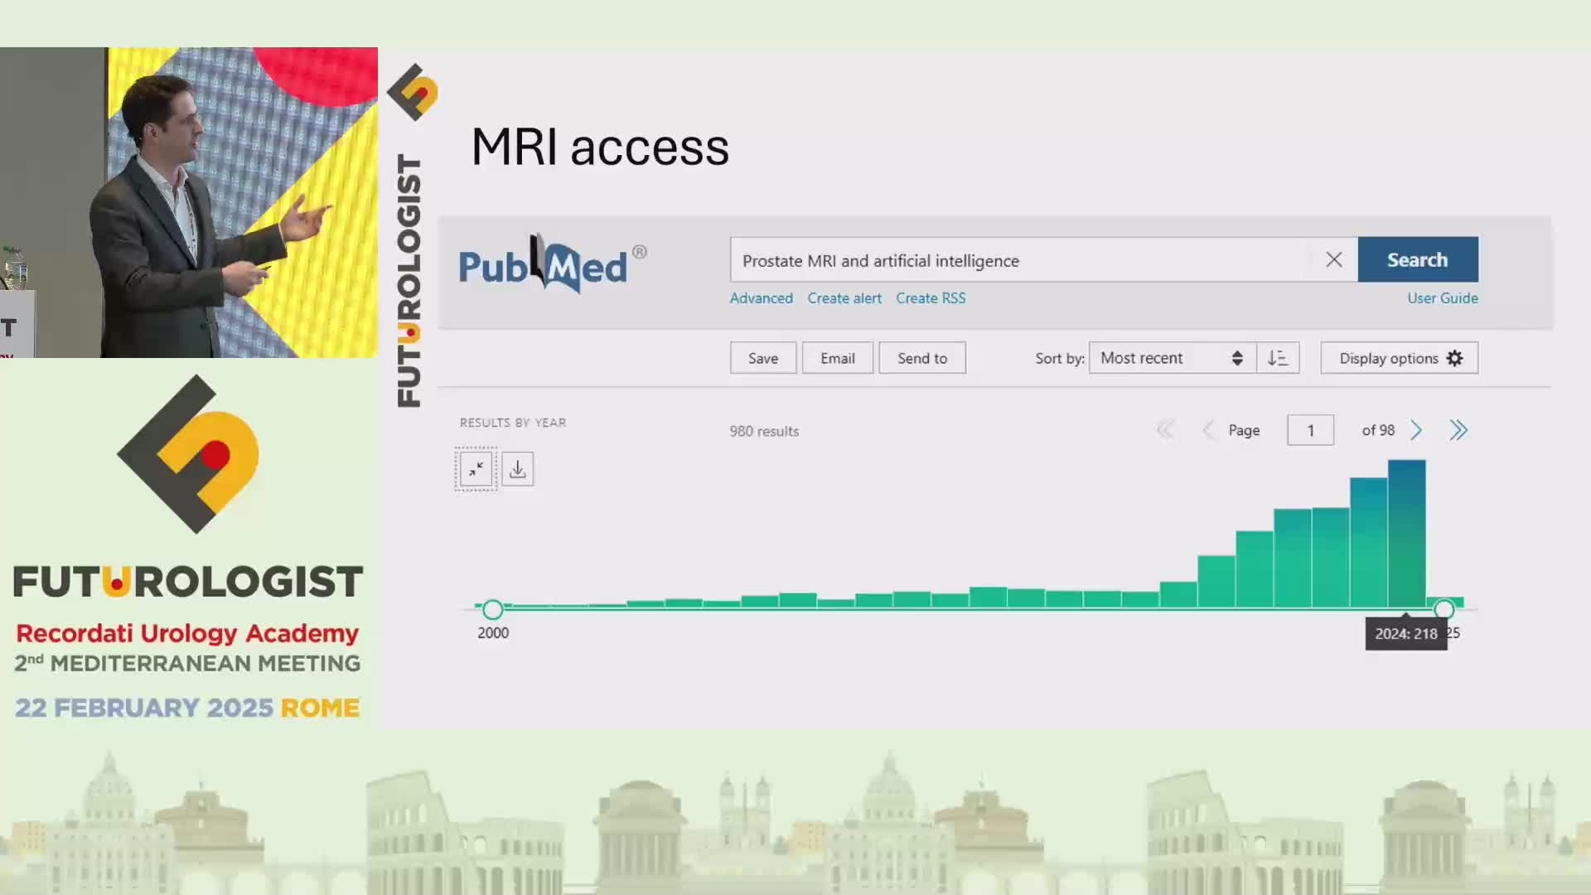
Task: Click the speaker video thumbnail
Action: [x=189, y=202]
